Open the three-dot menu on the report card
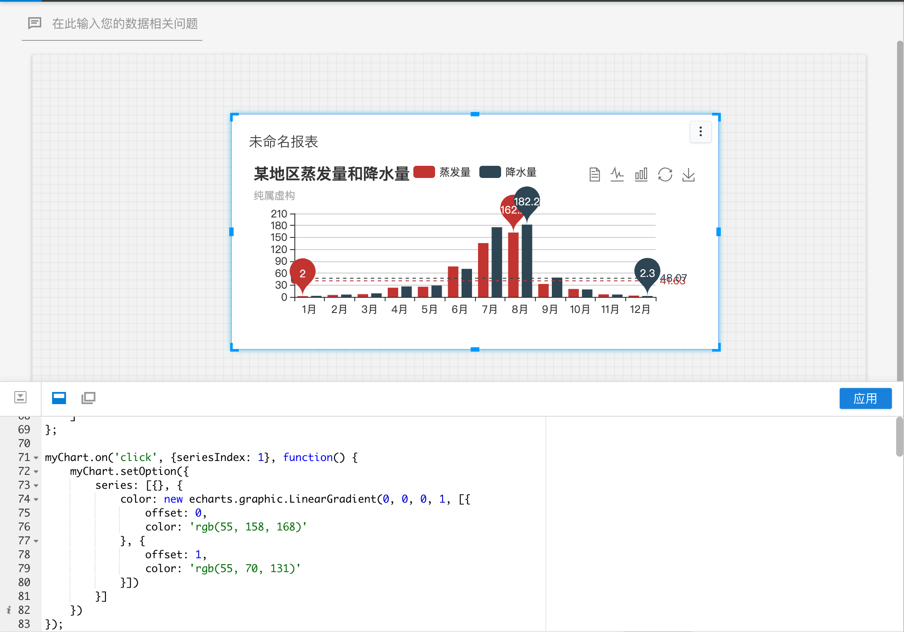Screen dimensions: 904x632 pos(700,132)
